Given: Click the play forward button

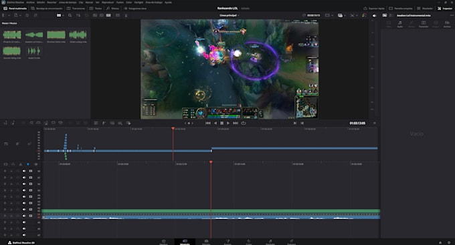Looking at the screenshot, I should point(228,123).
